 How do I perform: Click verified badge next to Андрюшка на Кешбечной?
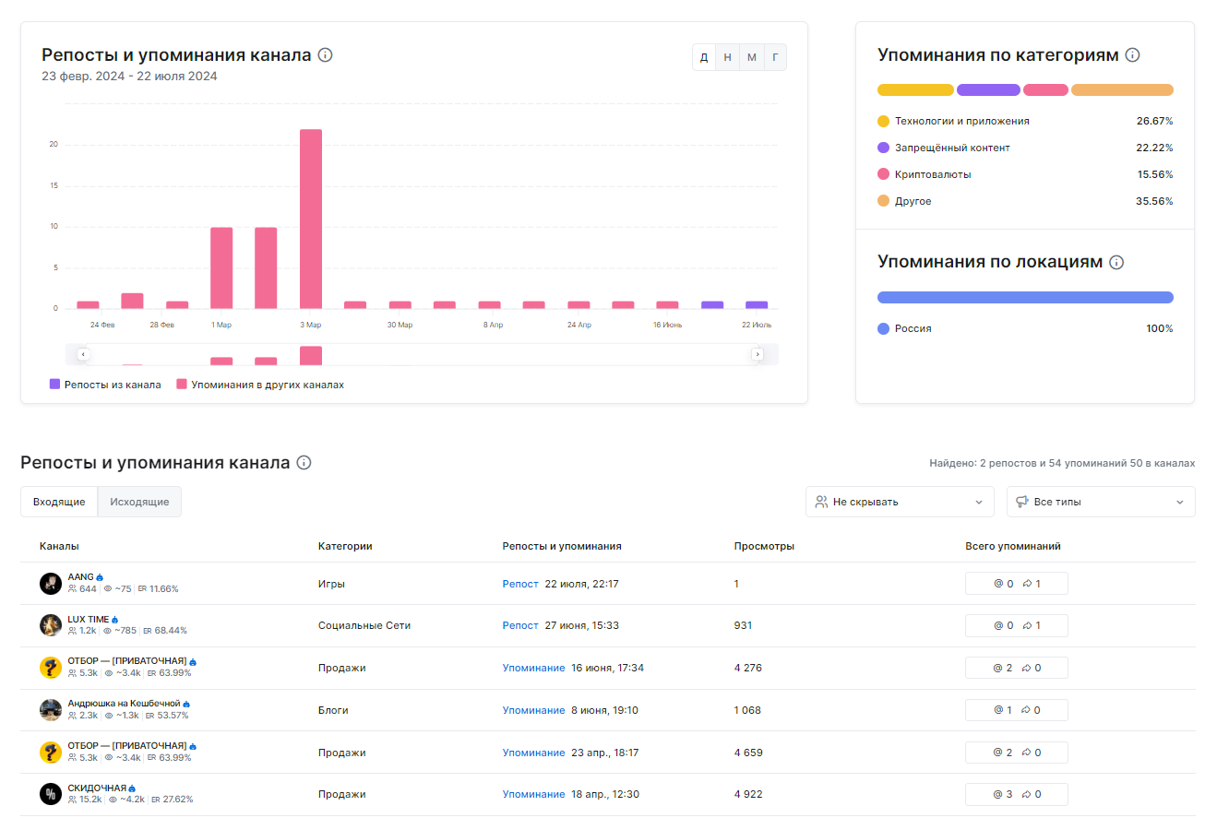point(186,705)
